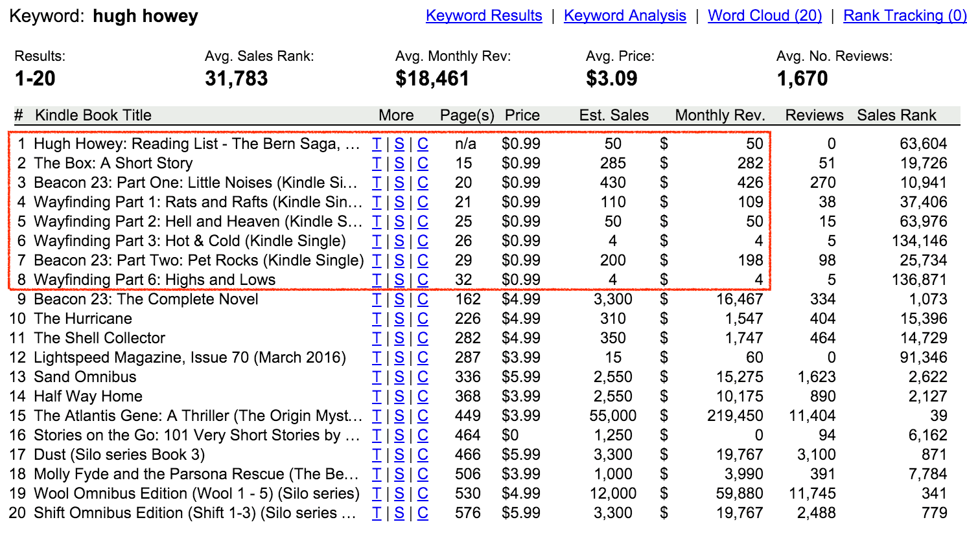Click the C link for Wool Omnibus Edition row
Viewport: 967px width, 544px height.
[423, 493]
